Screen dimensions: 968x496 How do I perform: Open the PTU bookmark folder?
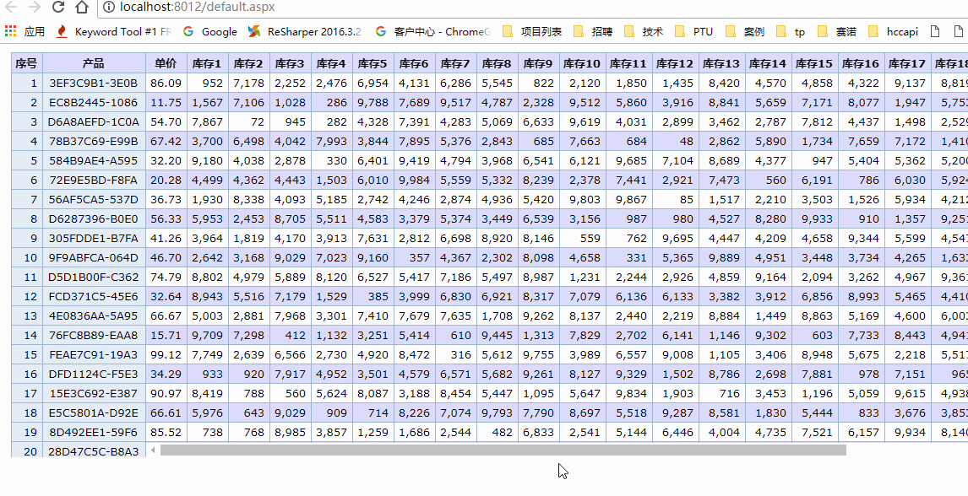click(694, 31)
